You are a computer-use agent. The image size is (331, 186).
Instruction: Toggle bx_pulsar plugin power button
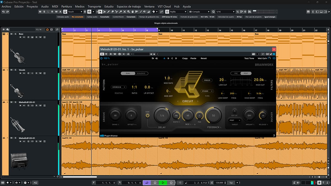102,58
